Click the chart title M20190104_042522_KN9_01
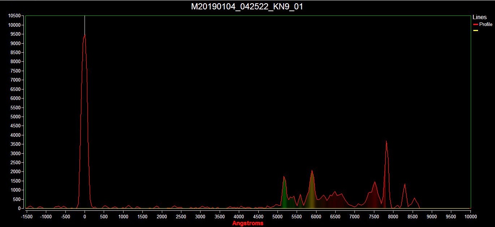The height and width of the screenshot is (227, 495). click(247, 6)
